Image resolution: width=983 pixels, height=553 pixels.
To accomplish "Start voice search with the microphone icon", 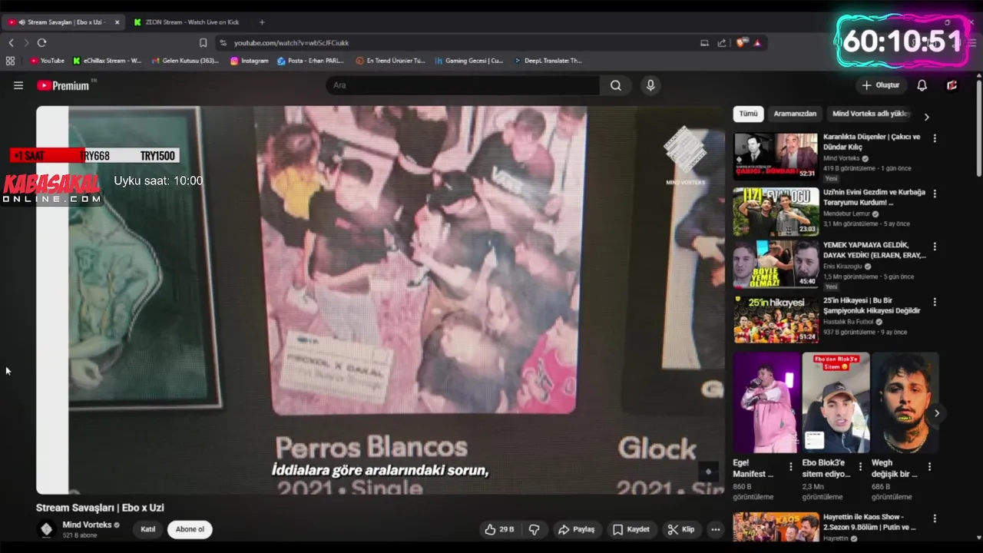I will click(x=650, y=85).
